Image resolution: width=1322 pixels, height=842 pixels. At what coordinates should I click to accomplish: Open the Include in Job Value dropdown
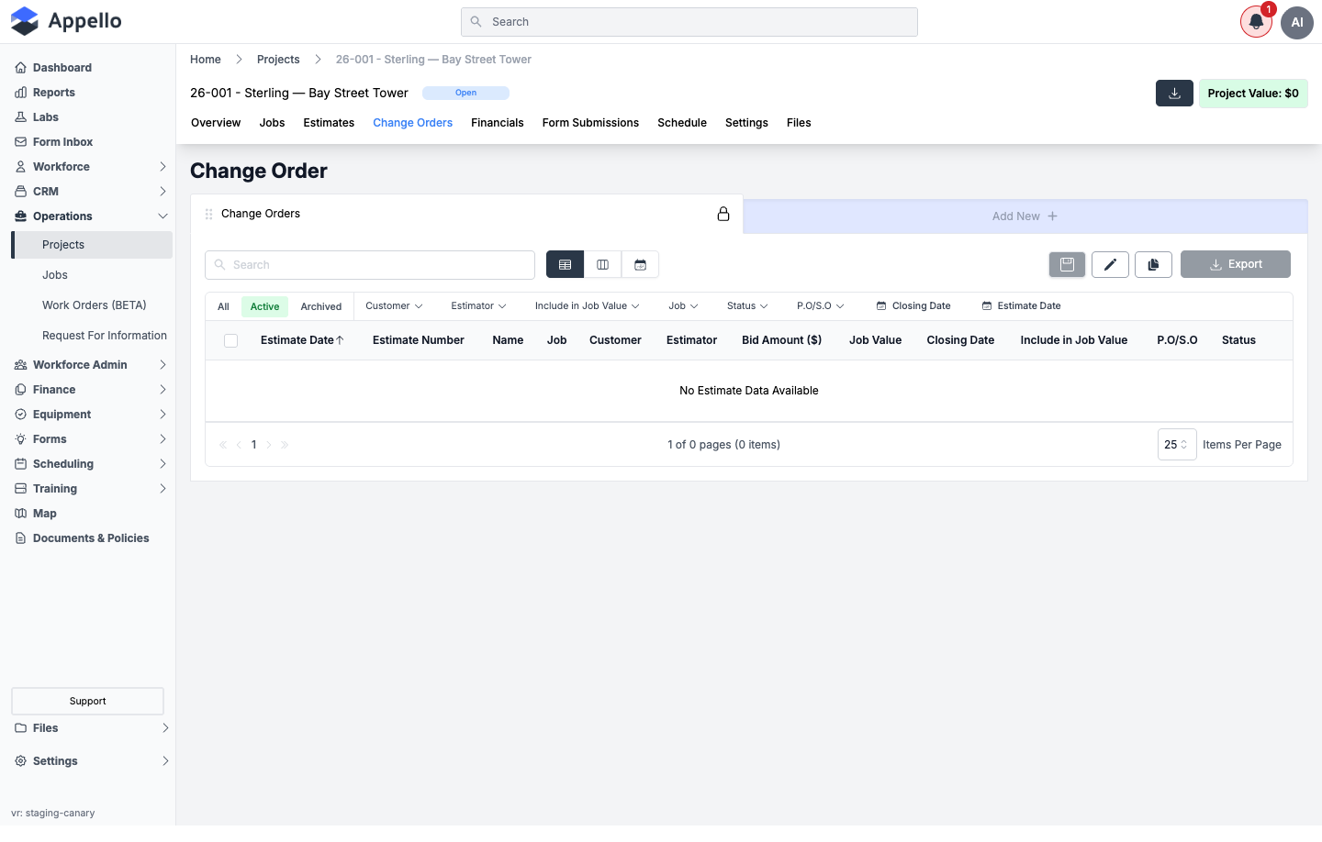click(587, 306)
